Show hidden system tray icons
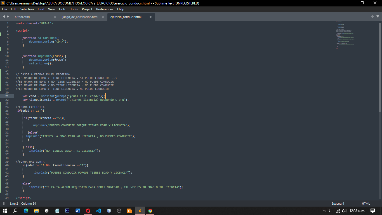 click(324, 211)
